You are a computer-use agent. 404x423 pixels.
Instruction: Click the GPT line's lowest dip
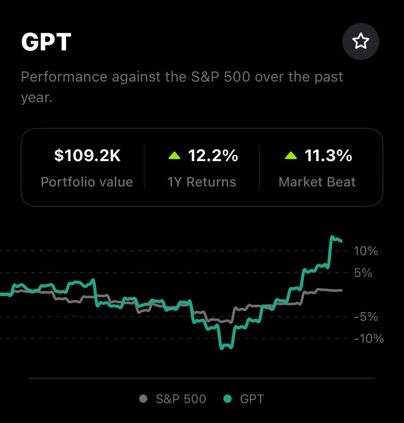coord(223,347)
